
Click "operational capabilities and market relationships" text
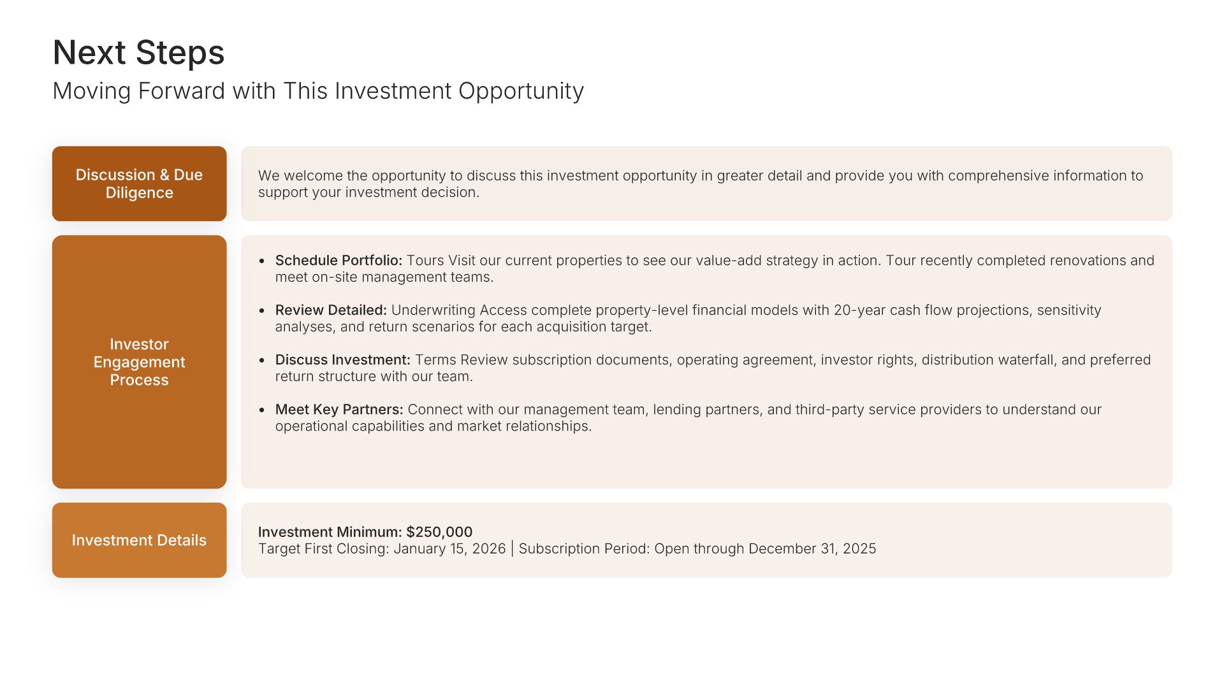tap(433, 426)
